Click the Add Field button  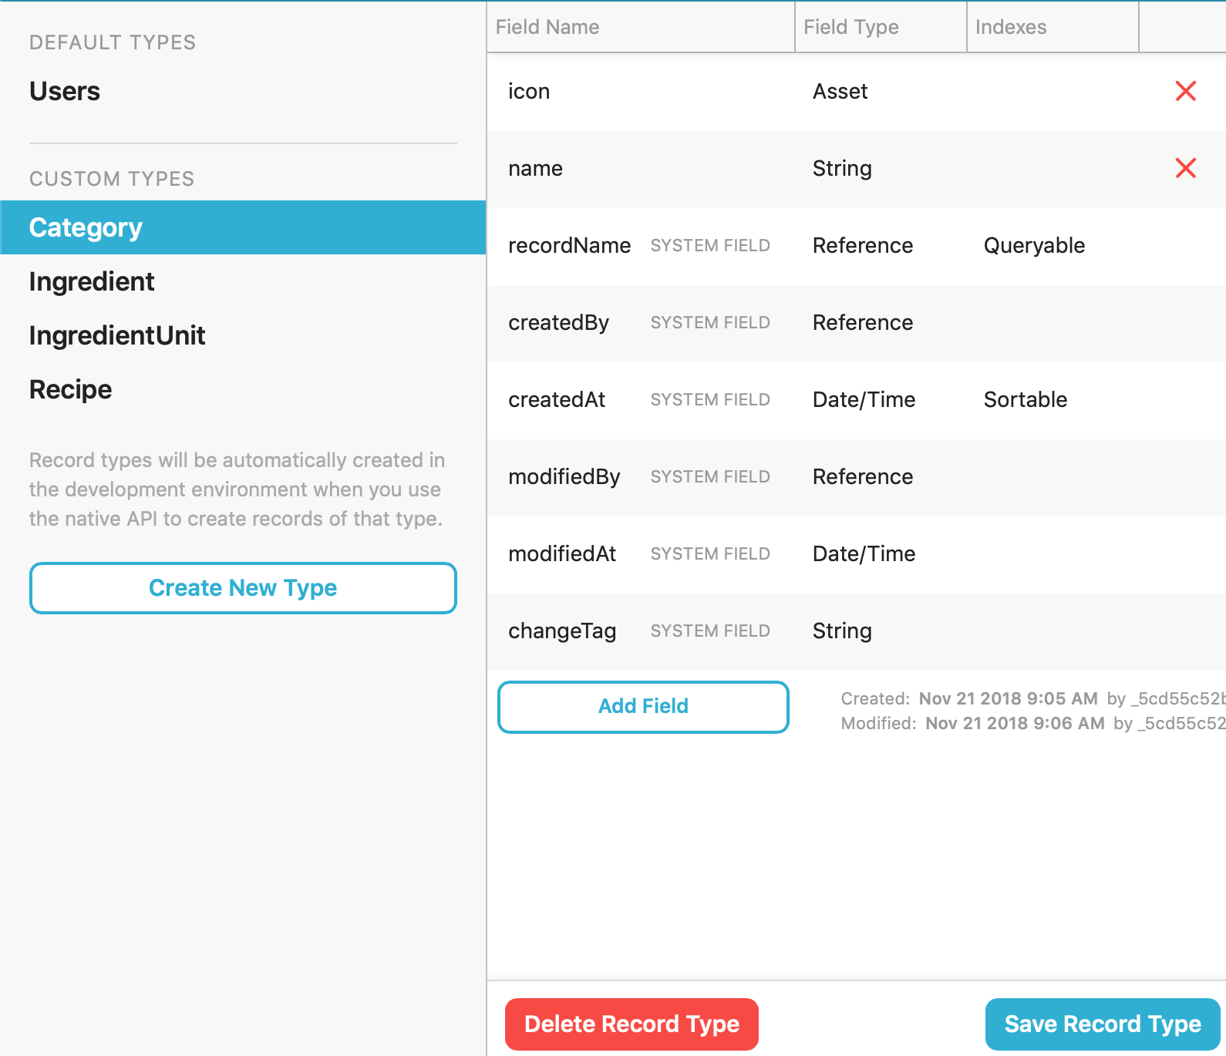click(x=643, y=707)
